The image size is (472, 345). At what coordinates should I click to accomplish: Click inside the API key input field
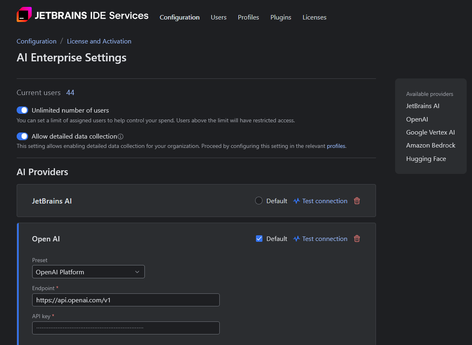click(126, 328)
